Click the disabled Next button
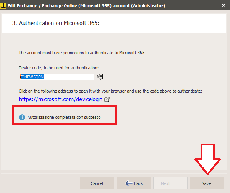 click(x=170, y=183)
